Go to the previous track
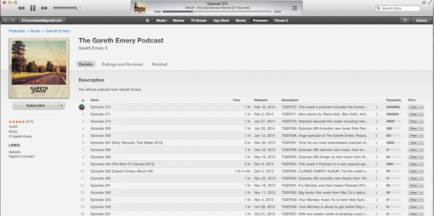 click(x=21, y=8)
